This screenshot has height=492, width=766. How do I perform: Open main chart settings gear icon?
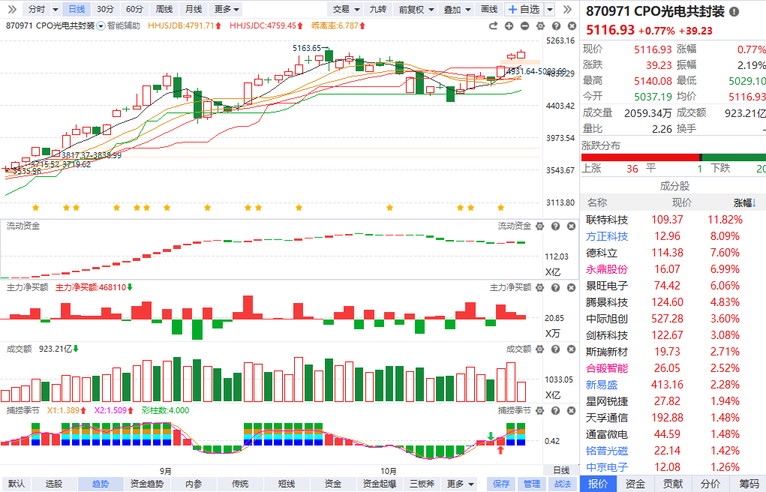click(x=539, y=25)
